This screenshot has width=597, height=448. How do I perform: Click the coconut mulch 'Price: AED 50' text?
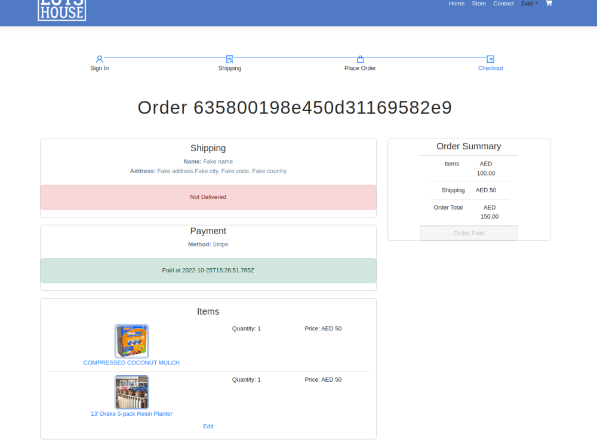tap(323, 329)
